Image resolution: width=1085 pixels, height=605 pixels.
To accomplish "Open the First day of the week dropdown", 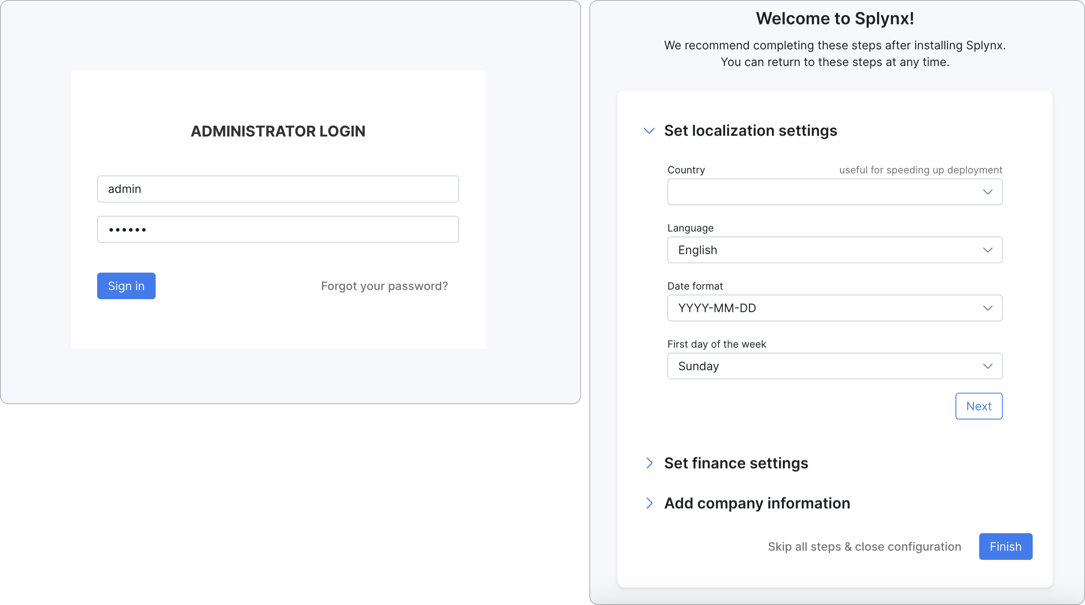I will point(835,366).
